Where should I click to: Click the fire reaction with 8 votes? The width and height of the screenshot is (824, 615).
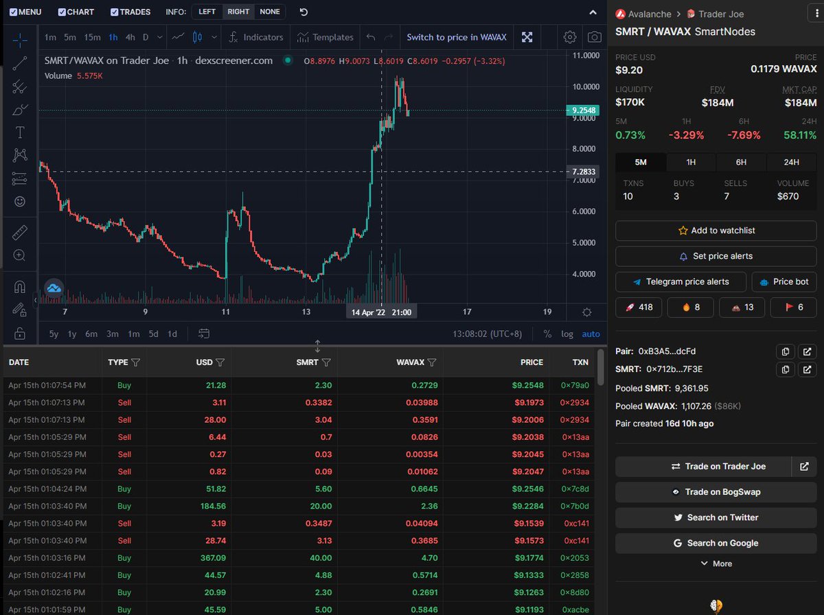click(x=690, y=307)
